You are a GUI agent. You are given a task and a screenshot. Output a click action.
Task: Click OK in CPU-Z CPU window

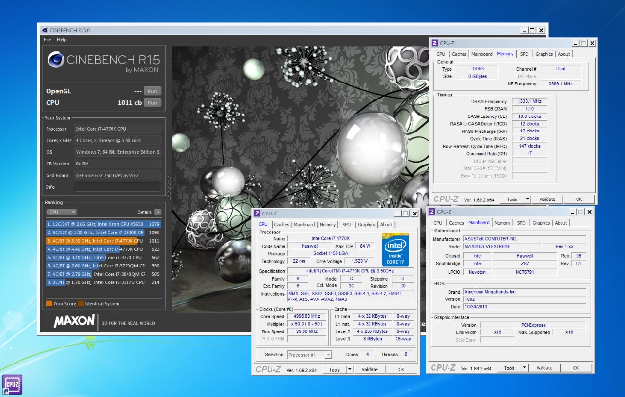tap(401, 369)
